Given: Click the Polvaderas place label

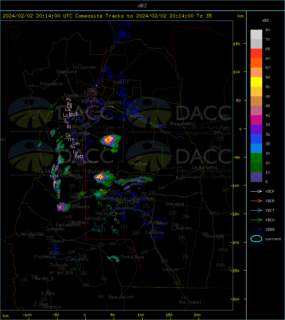Looking at the screenshot, I should (52, 84).
